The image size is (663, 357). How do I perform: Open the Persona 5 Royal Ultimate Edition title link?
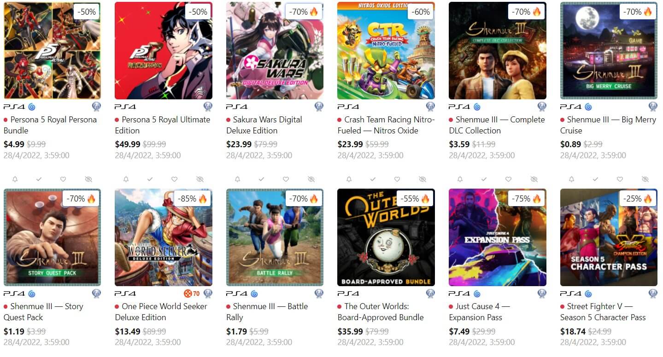pos(163,125)
